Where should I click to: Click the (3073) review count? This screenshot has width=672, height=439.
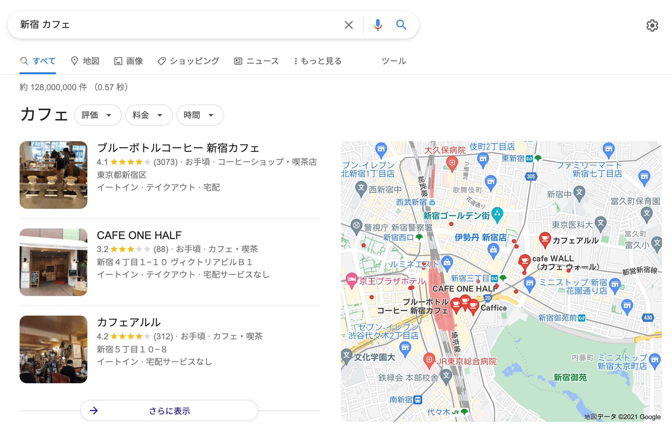pyautogui.click(x=165, y=162)
